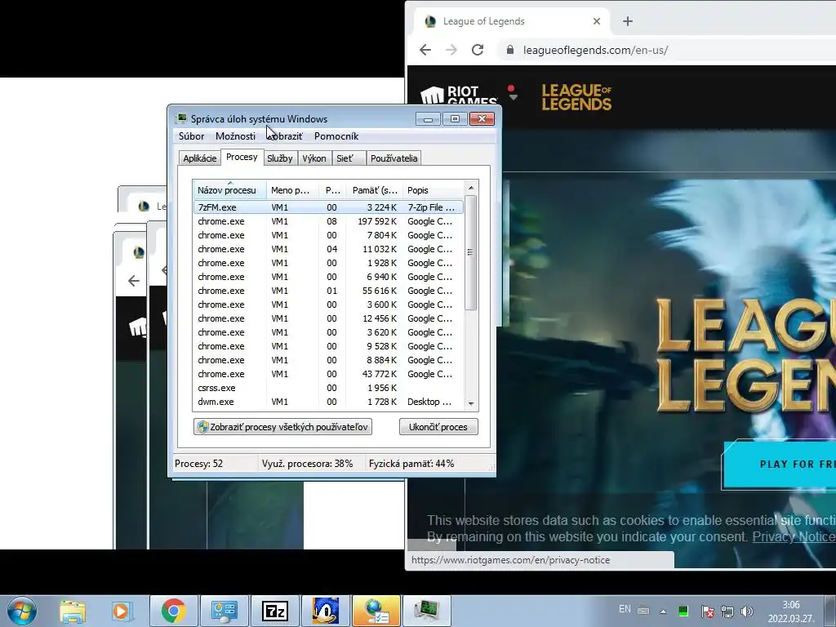
Task: Click the forward arrow in Chrome
Action: pos(451,50)
